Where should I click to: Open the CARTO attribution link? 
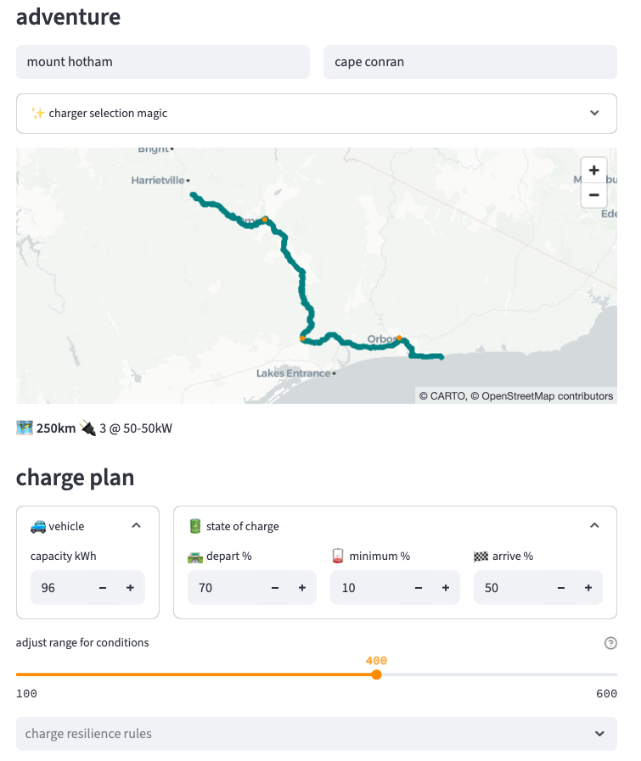tap(448, 396)
